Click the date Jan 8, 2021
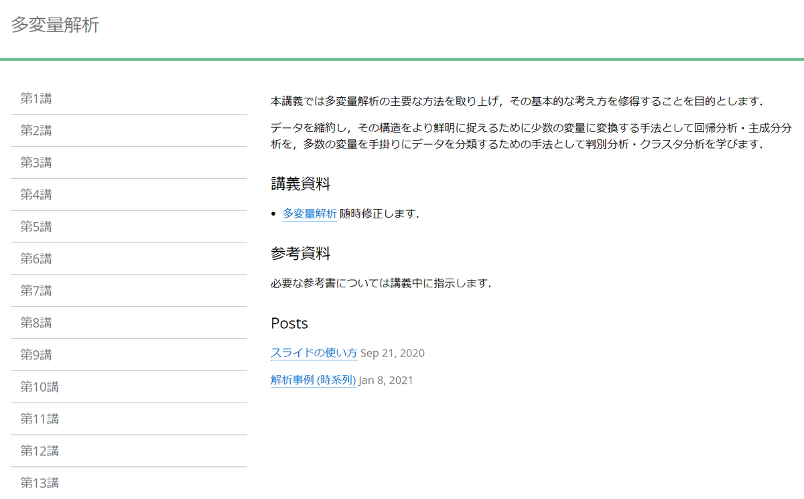804x499 pixels. pos(387,380)
